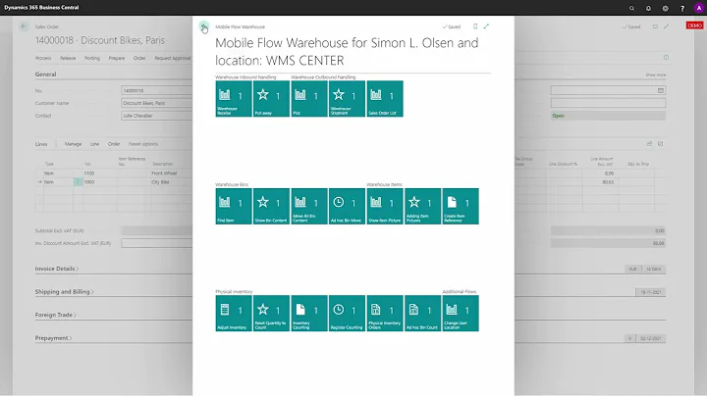Click the Front Wheel description cell
Viewport: 707px width, 396px height.
tap(171, 173)
